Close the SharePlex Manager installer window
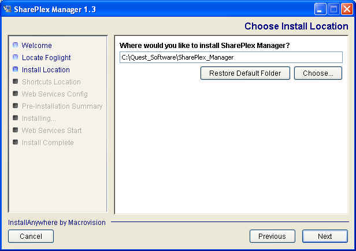Viewport: 356px width, 251px height. click(347, 9)
